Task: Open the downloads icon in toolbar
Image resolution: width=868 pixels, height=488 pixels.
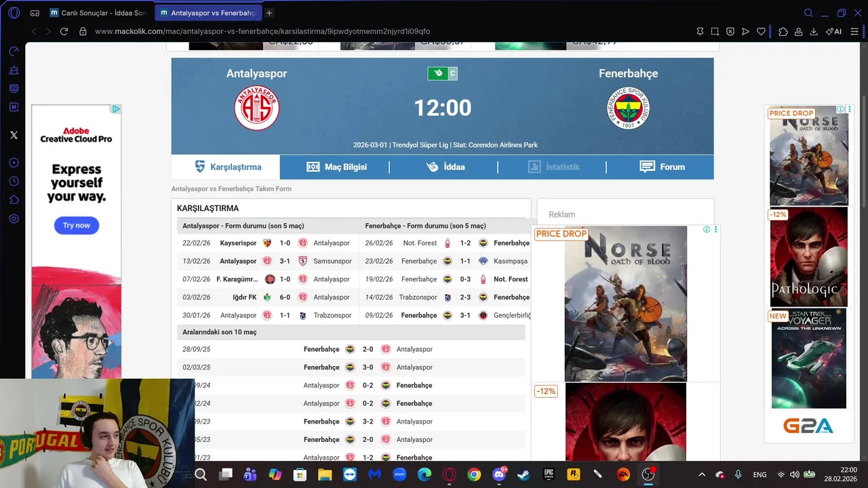Action: point(814,31)
